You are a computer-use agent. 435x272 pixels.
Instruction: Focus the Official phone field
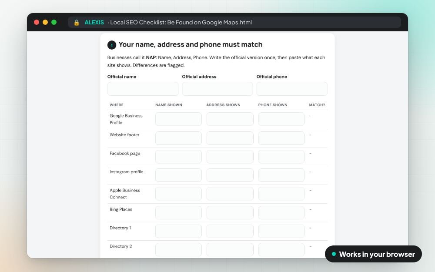tap(292, 89)
